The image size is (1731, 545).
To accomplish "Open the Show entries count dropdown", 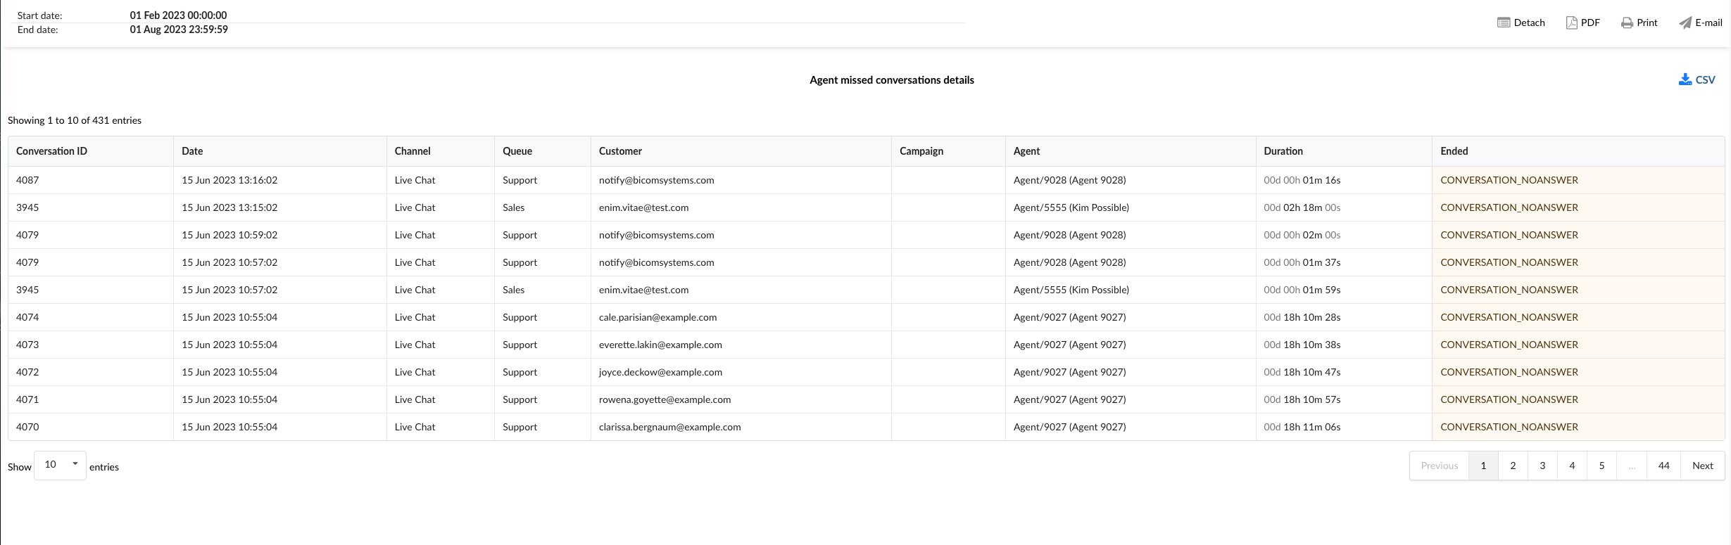I will tap(60, 465).
